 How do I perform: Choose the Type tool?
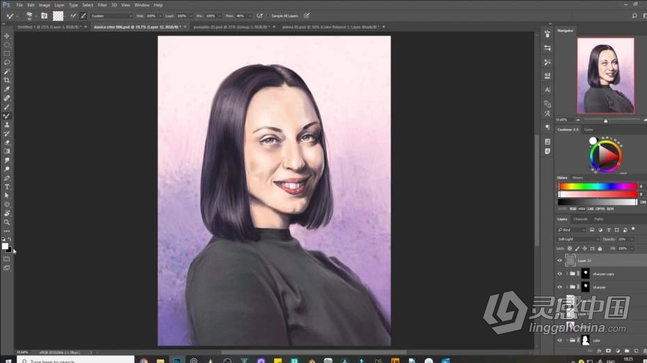[7, 187]
